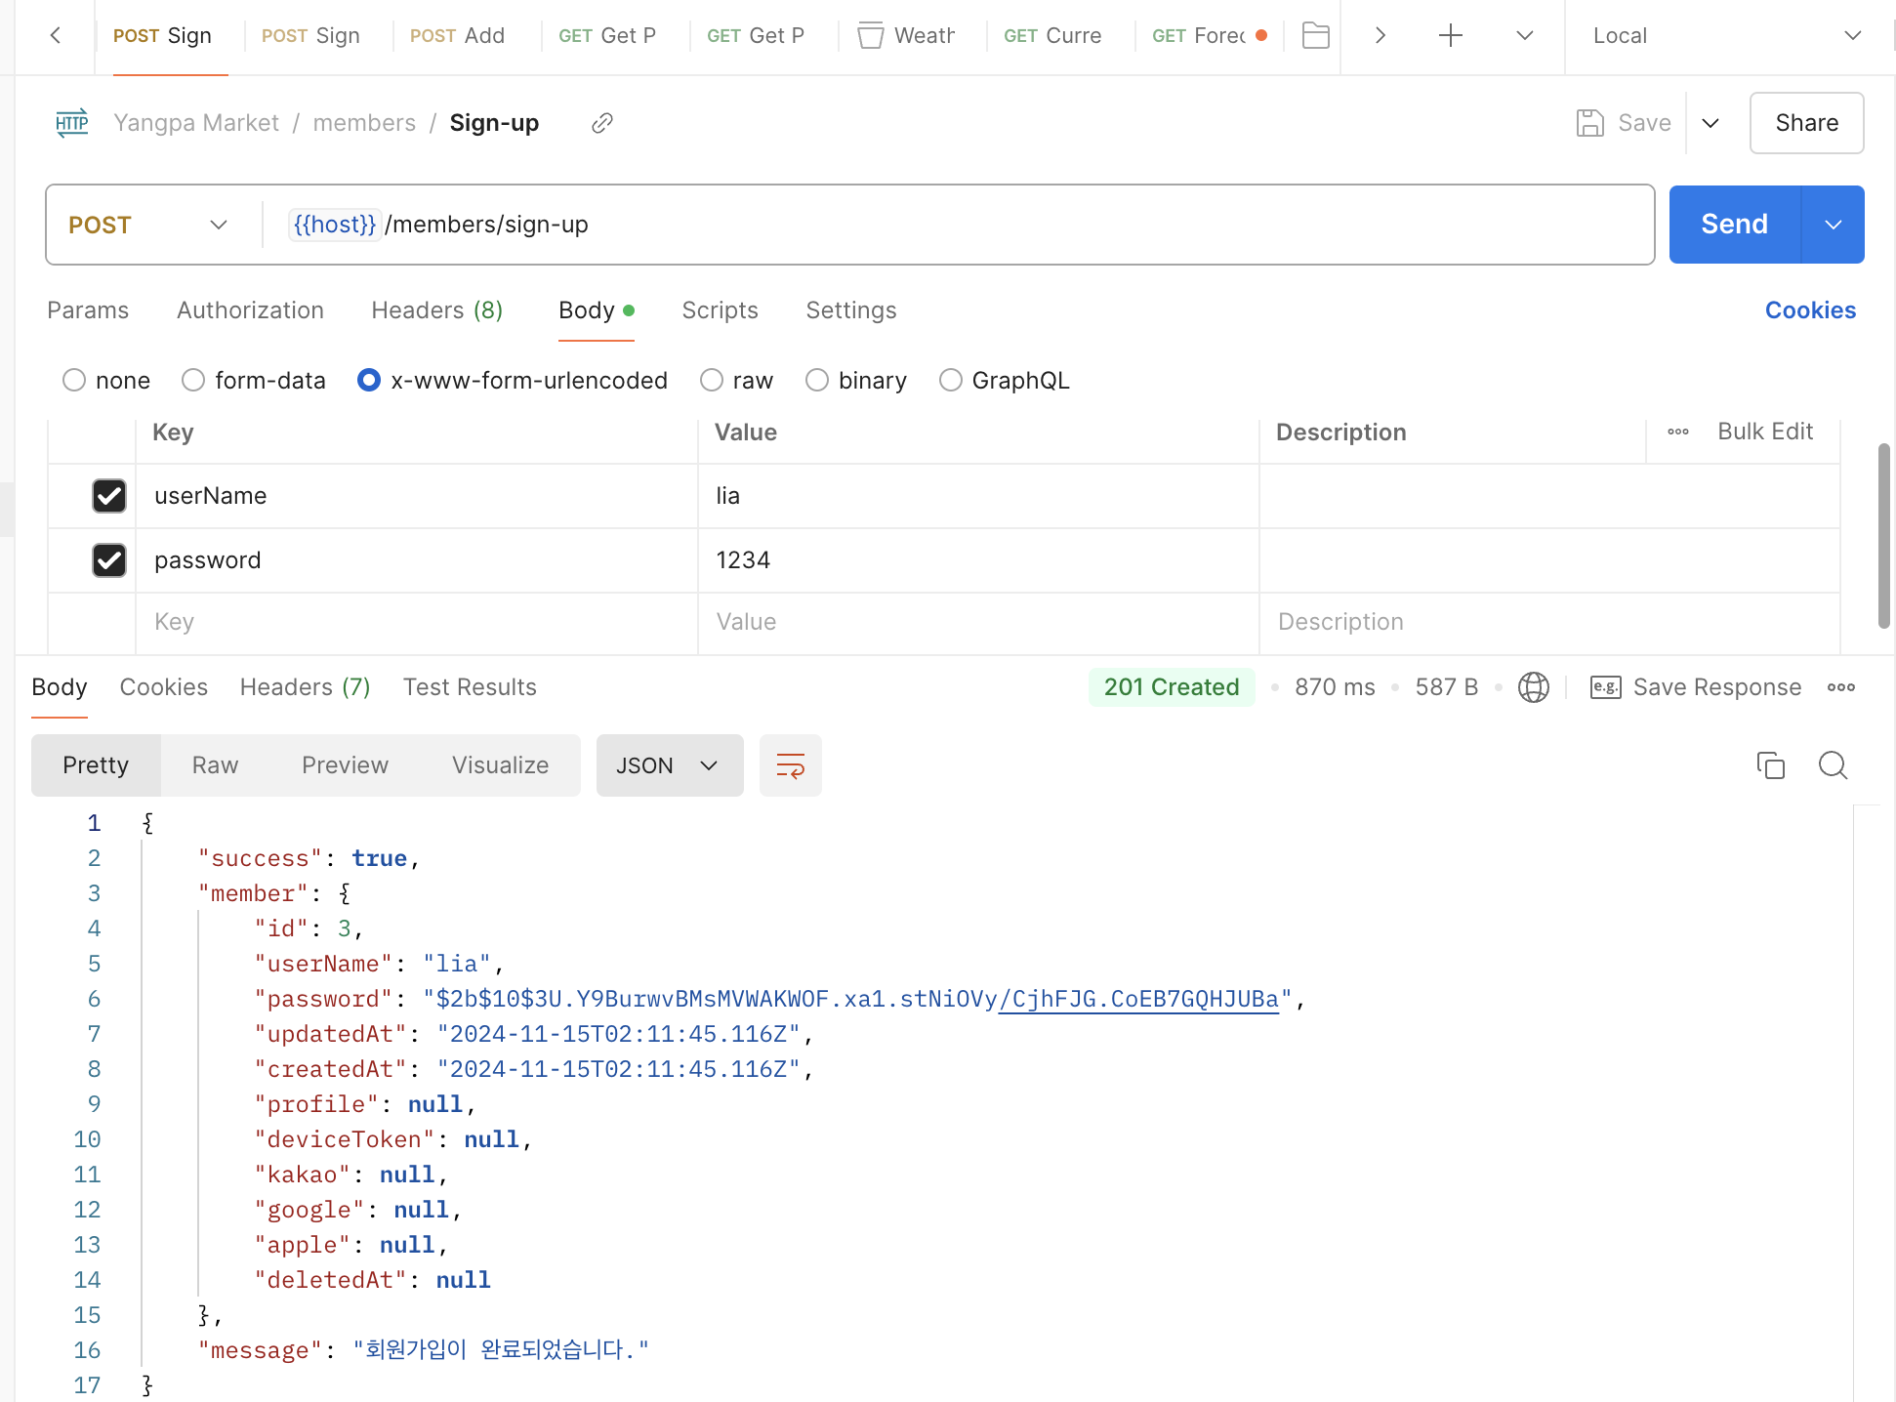1896x1402 pixels.
Task: Open the collection folder tab icon
Action: 1315,36
